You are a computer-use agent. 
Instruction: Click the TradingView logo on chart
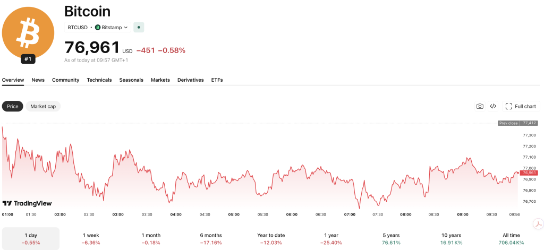(27, 203)
